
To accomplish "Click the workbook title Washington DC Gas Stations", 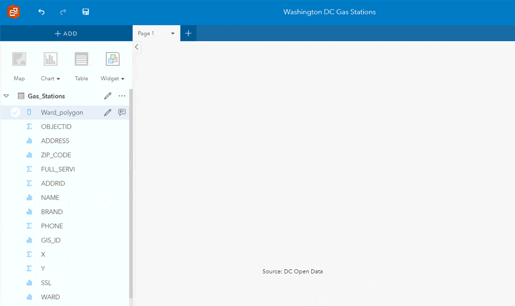I will (329, 12).
